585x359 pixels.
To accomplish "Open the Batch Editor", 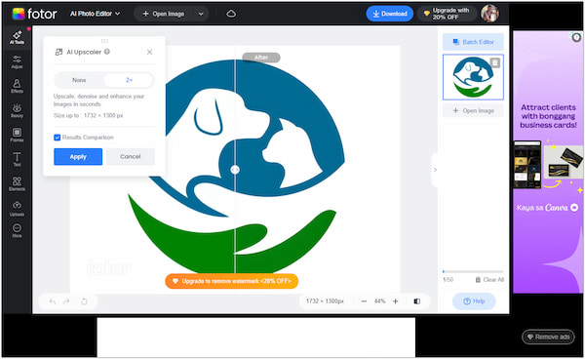I will click(x=473, y=42).
